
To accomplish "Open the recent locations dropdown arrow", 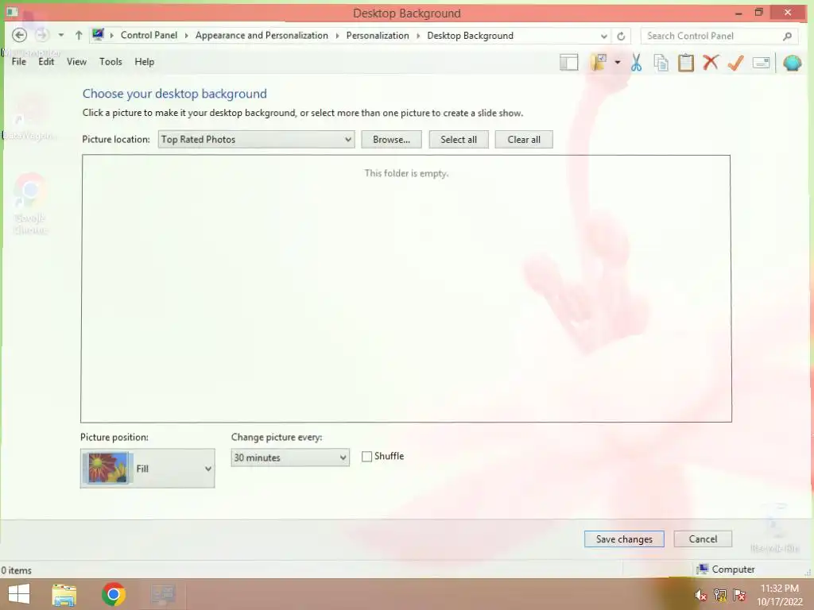I will (x=60, y=35).
